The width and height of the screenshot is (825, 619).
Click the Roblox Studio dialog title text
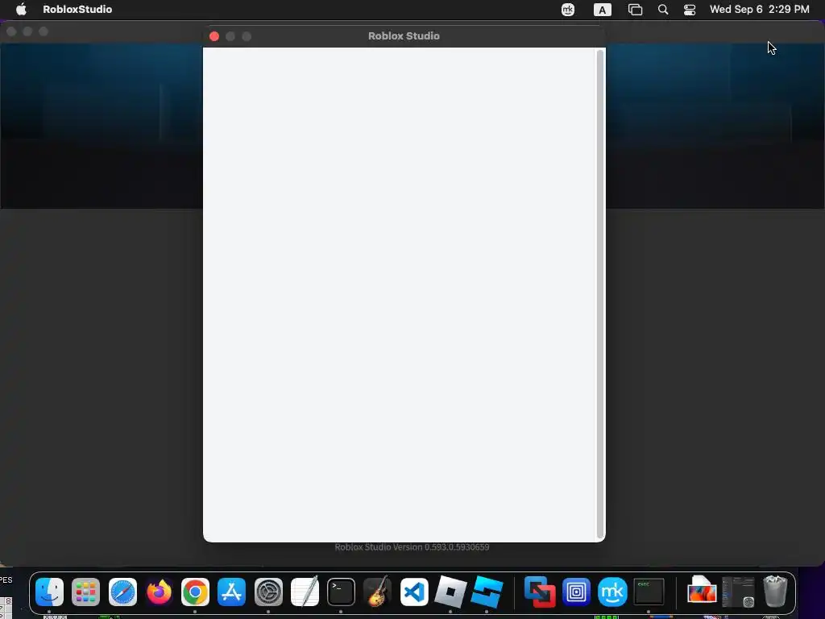[x=404, y=35]
